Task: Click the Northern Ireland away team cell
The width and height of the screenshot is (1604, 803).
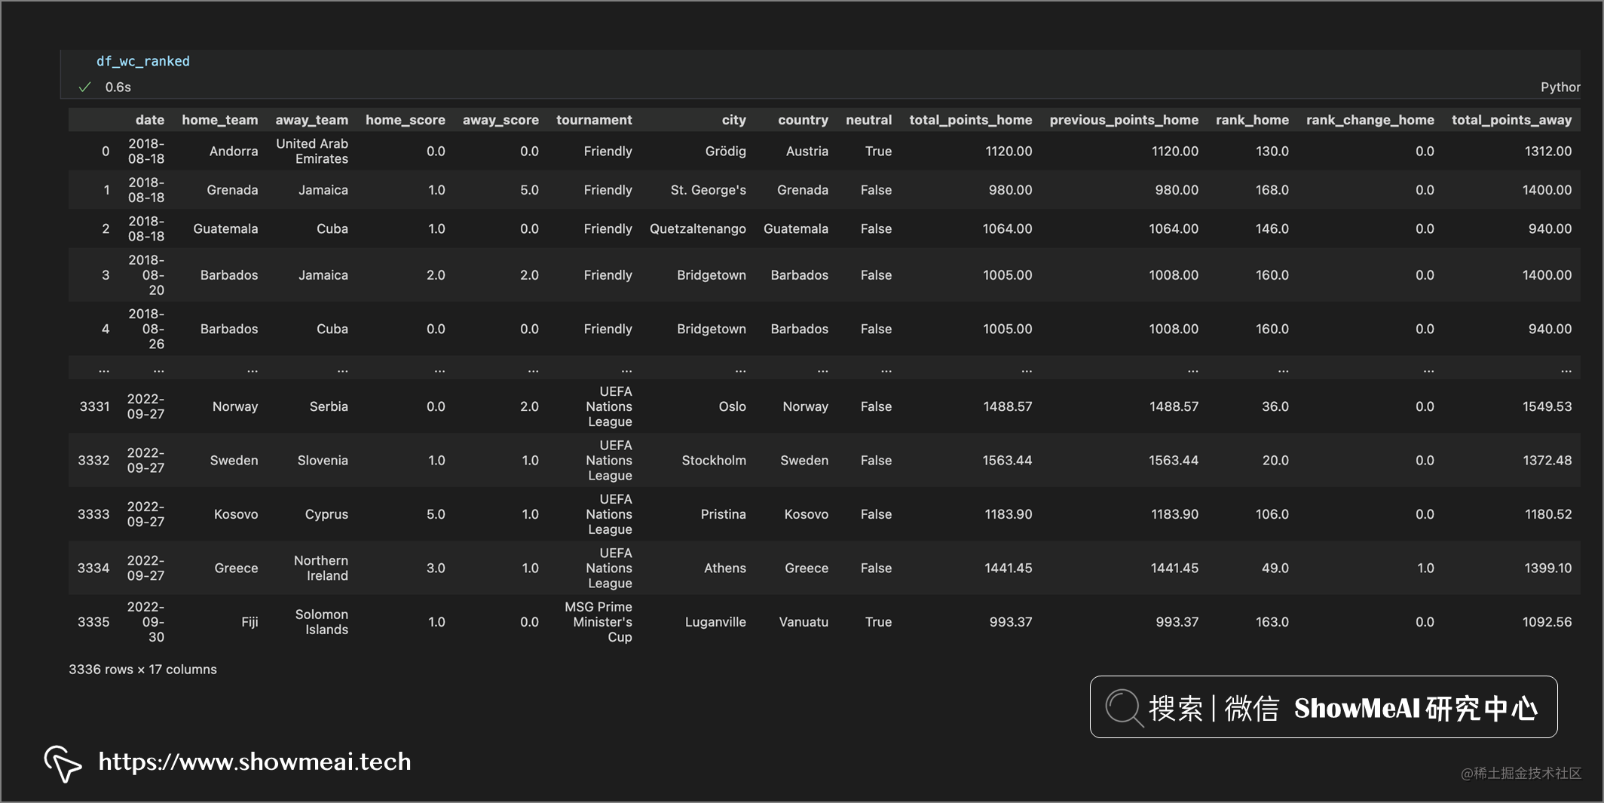Action: point(321,568)
